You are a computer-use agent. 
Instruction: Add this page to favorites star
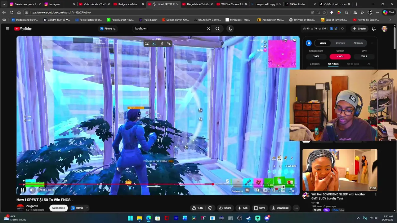[x=324, y=12]
